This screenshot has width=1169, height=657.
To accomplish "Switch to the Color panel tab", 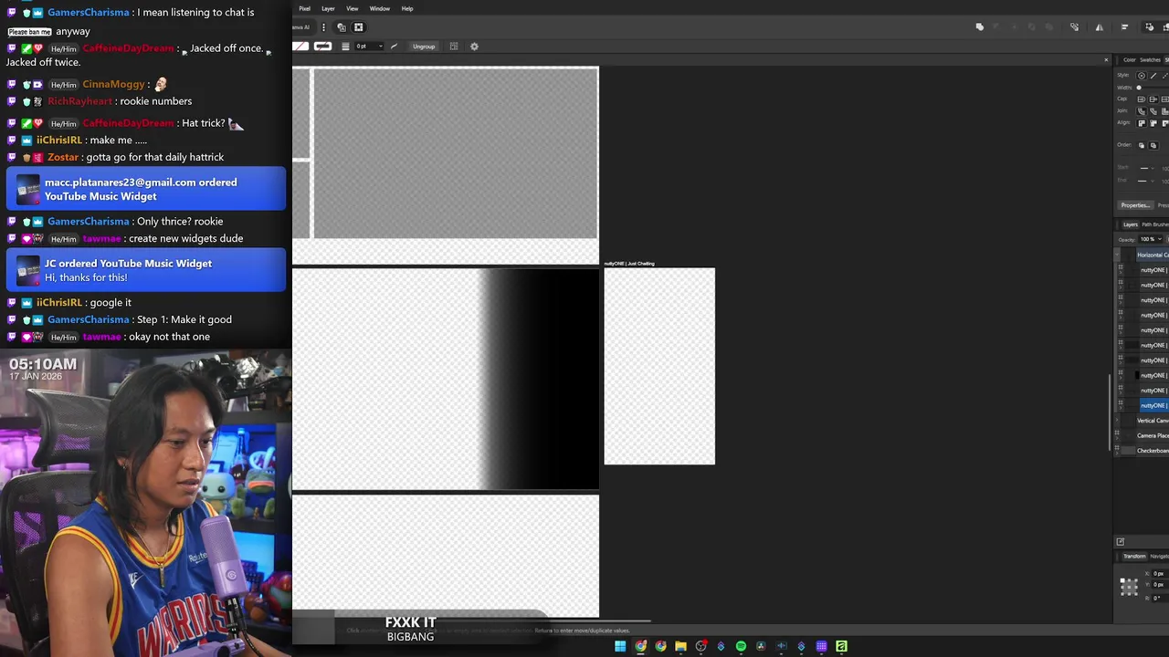I will [1129, 60].
